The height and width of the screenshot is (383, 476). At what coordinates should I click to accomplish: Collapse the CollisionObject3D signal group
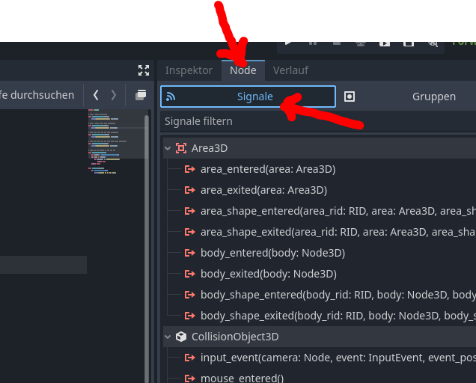[x=168, y=337]
